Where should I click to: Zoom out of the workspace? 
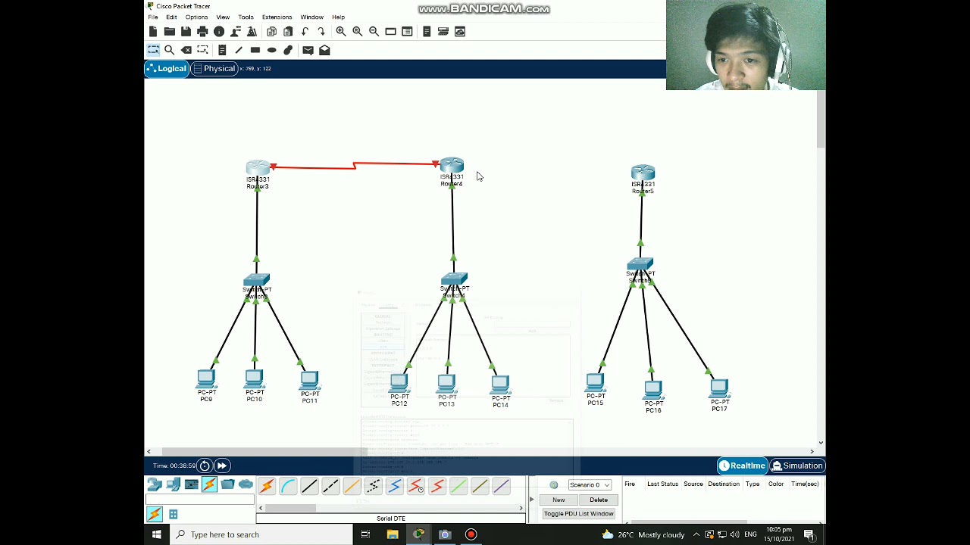coord(374,31)
